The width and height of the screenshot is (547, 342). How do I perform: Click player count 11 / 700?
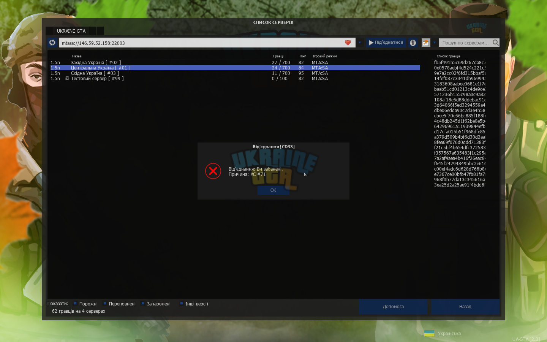coord(281,73)
